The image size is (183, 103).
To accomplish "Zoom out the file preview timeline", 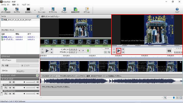I will [x=105, y=52].
